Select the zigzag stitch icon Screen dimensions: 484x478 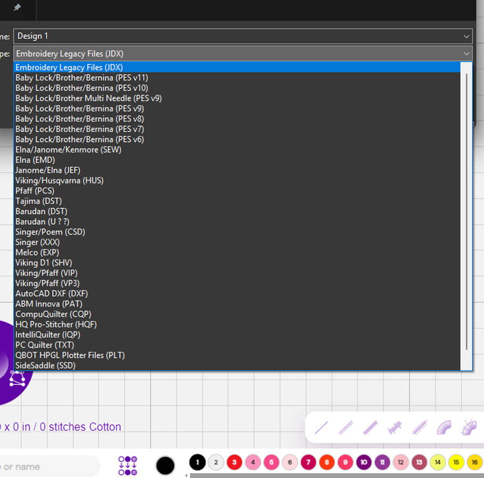point(345,427)
